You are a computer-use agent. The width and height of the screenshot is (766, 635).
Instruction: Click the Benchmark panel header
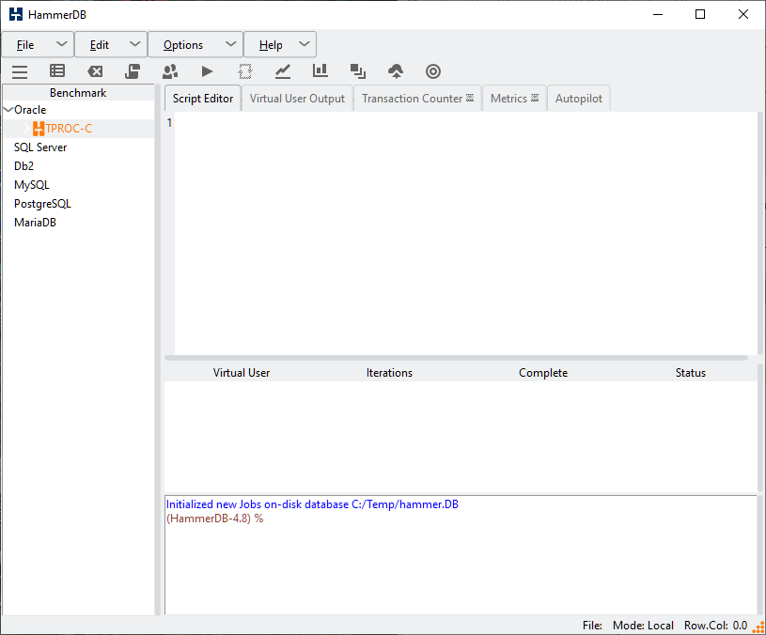click(78, 93)
